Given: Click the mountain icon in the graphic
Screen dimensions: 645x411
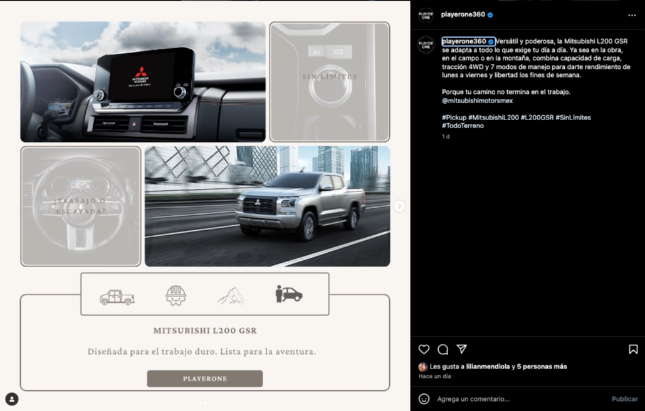Looking at the screenshot, I should [231, 296].
